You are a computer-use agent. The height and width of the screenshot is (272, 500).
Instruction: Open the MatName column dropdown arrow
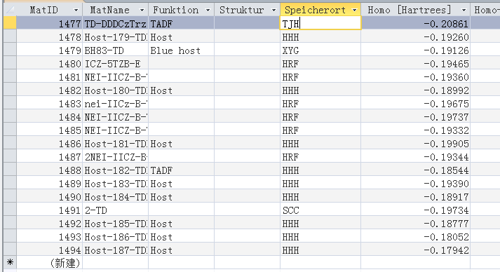tap(142, 11)
